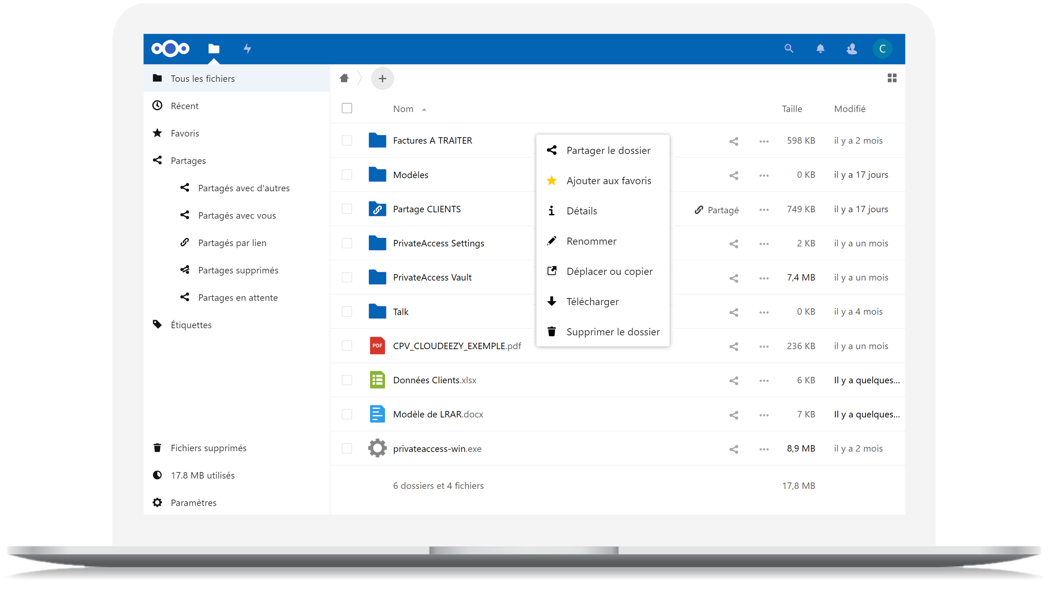Open the PDF icon of CPV_CLOUDEEZY_EXEMPLE
Viewport: 1048px width, 589px height.
377,346
